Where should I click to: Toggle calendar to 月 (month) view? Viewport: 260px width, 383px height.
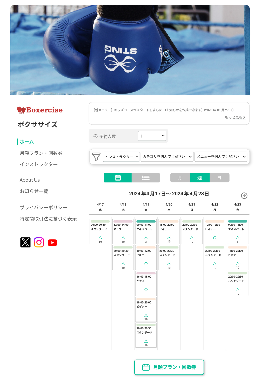point(180,178)
